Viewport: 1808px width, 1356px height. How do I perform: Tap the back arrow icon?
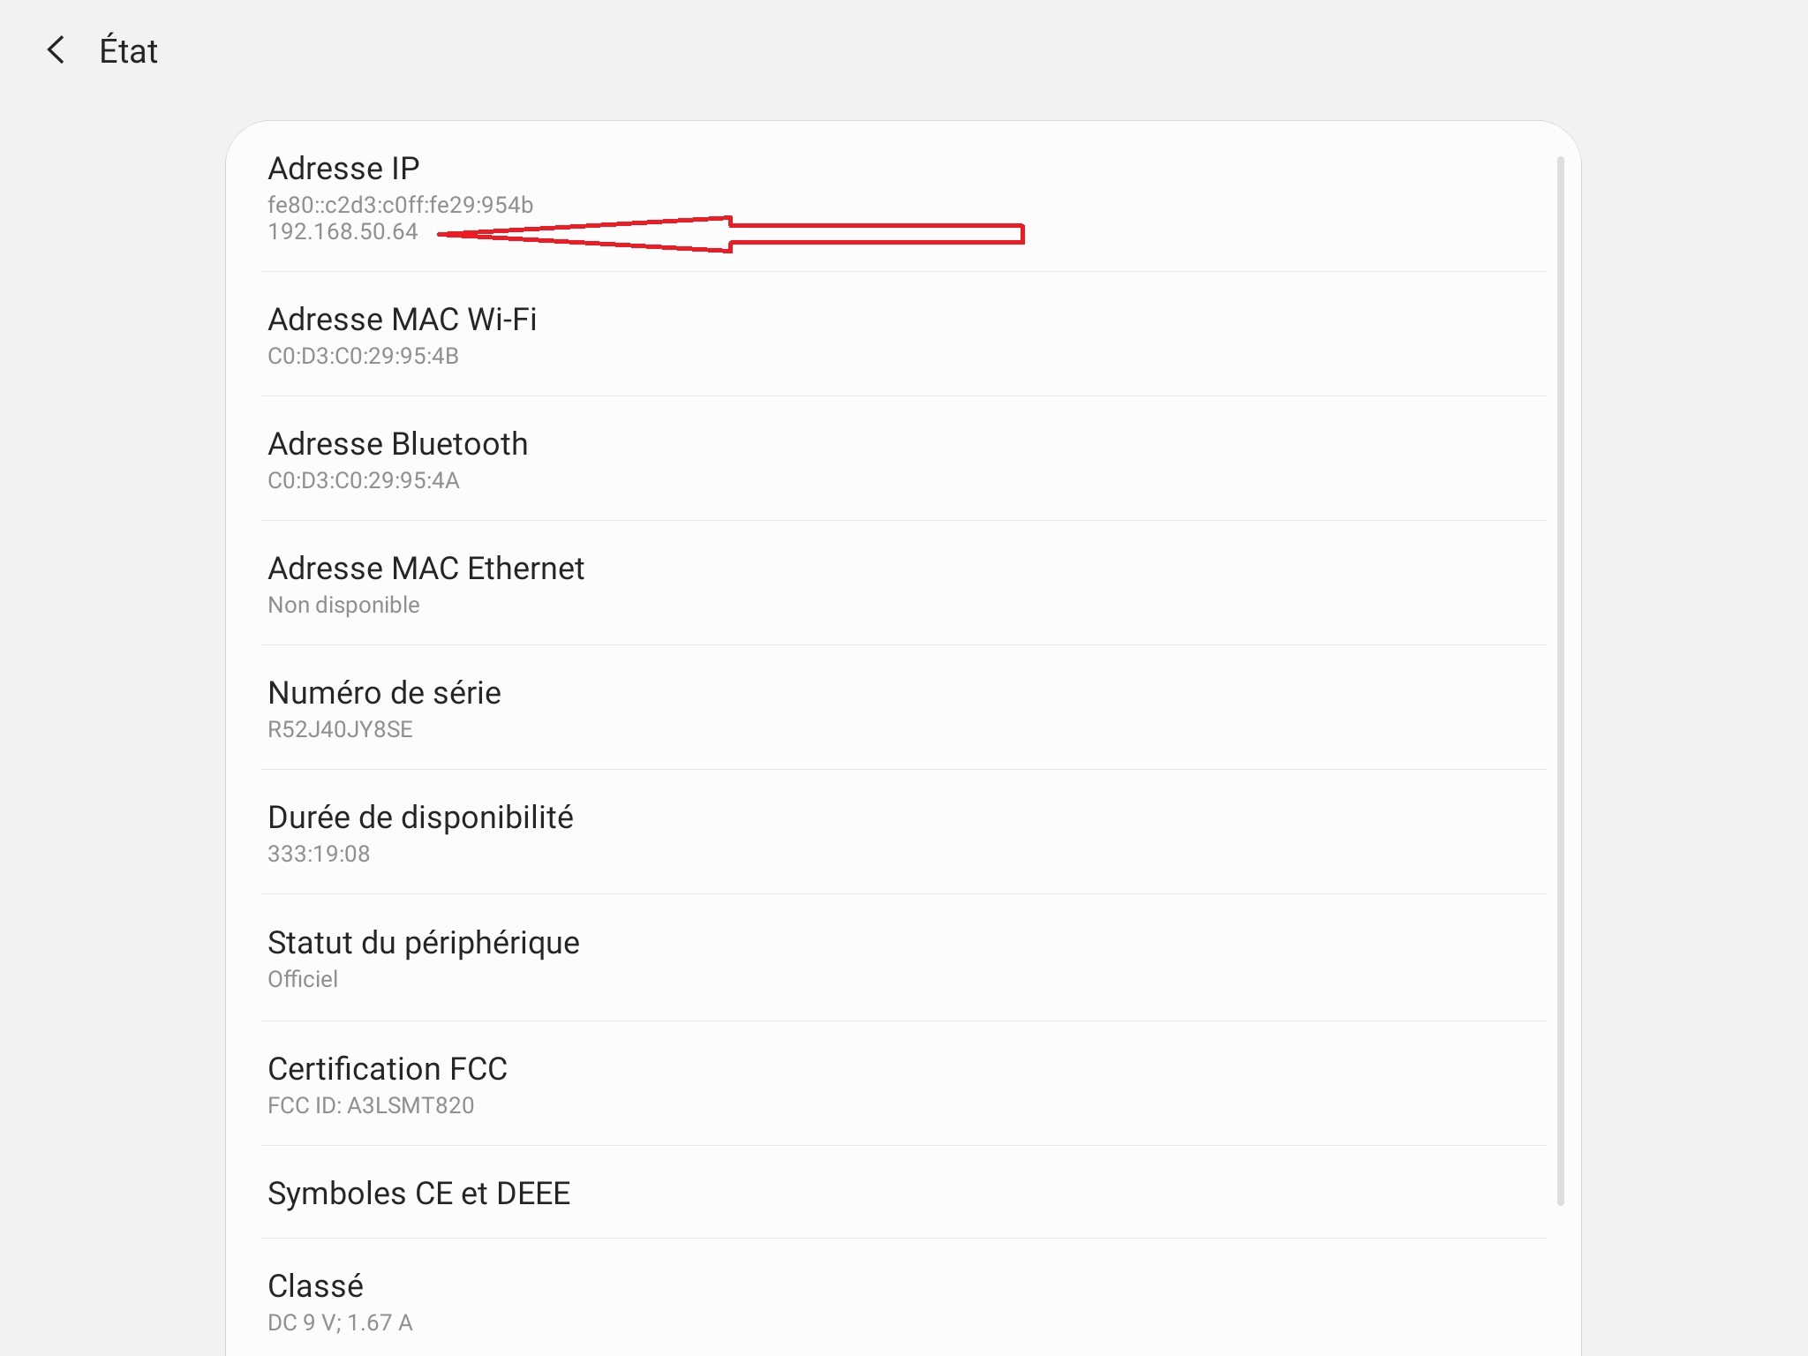(56, 50)
